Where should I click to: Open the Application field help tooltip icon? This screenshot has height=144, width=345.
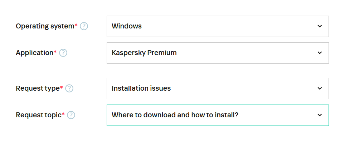[x=63, y=53]
